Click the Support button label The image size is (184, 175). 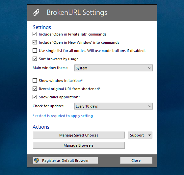137,135
